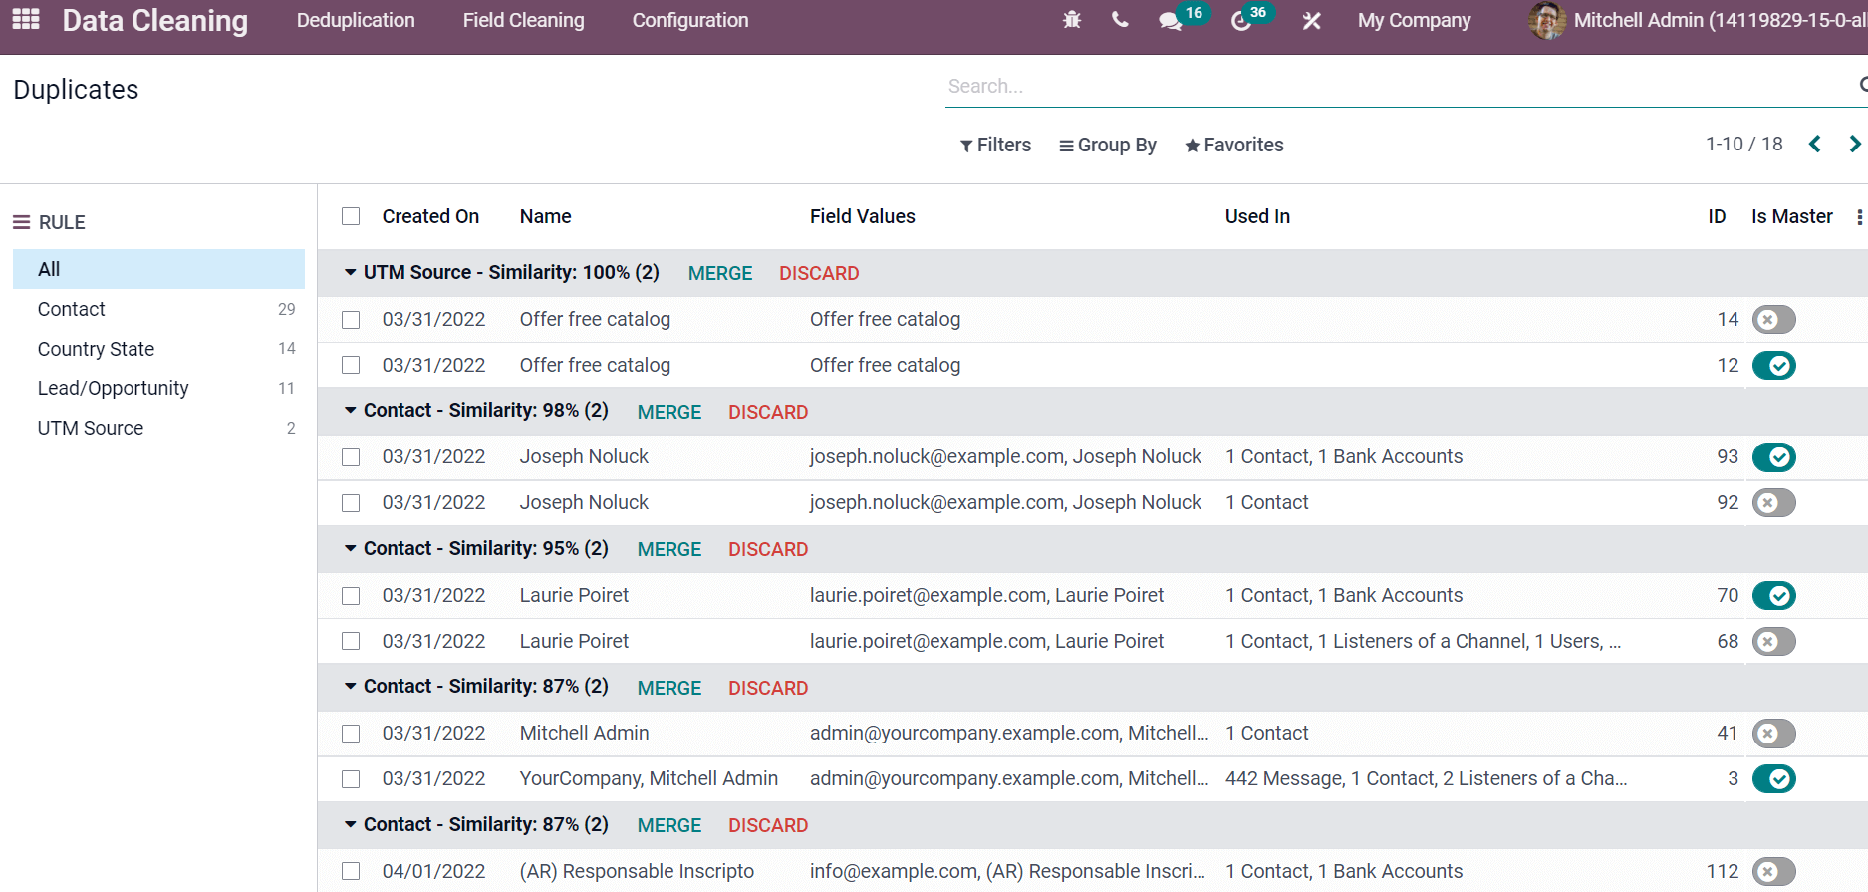Toggle Is Master for ID 68
Screen dimensions: 1868x892
click(x=1774, y=642)
